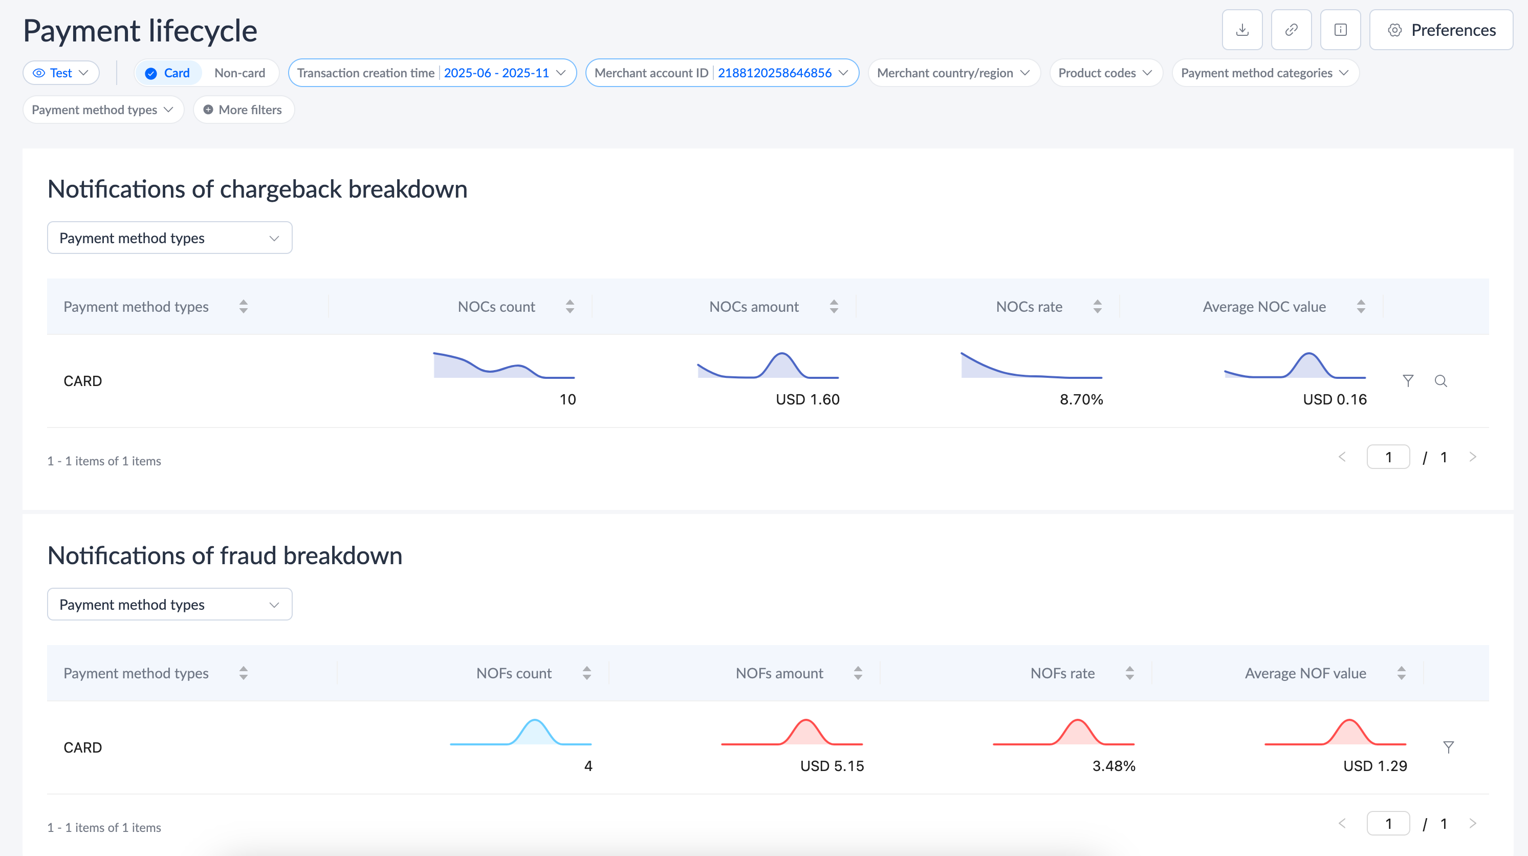This screenshot has width=1528, height=856.
Task: Click filter icon in fraud CARD row
Action: click(x=1449, y=747)
